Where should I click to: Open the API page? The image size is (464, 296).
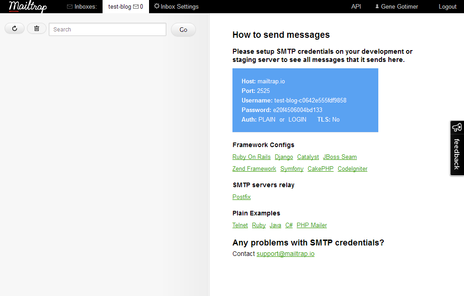(x=356, y=6)
